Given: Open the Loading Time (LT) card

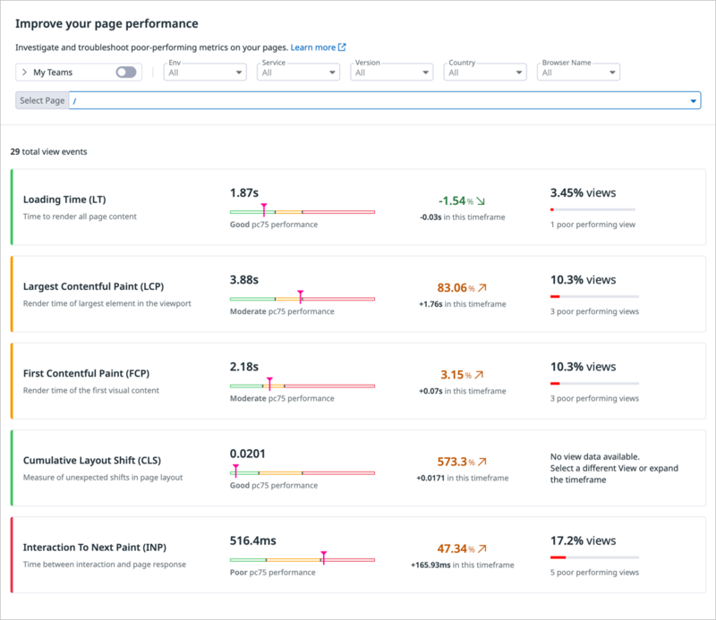Looking at the screenshot, I should [x=359, y=208].
